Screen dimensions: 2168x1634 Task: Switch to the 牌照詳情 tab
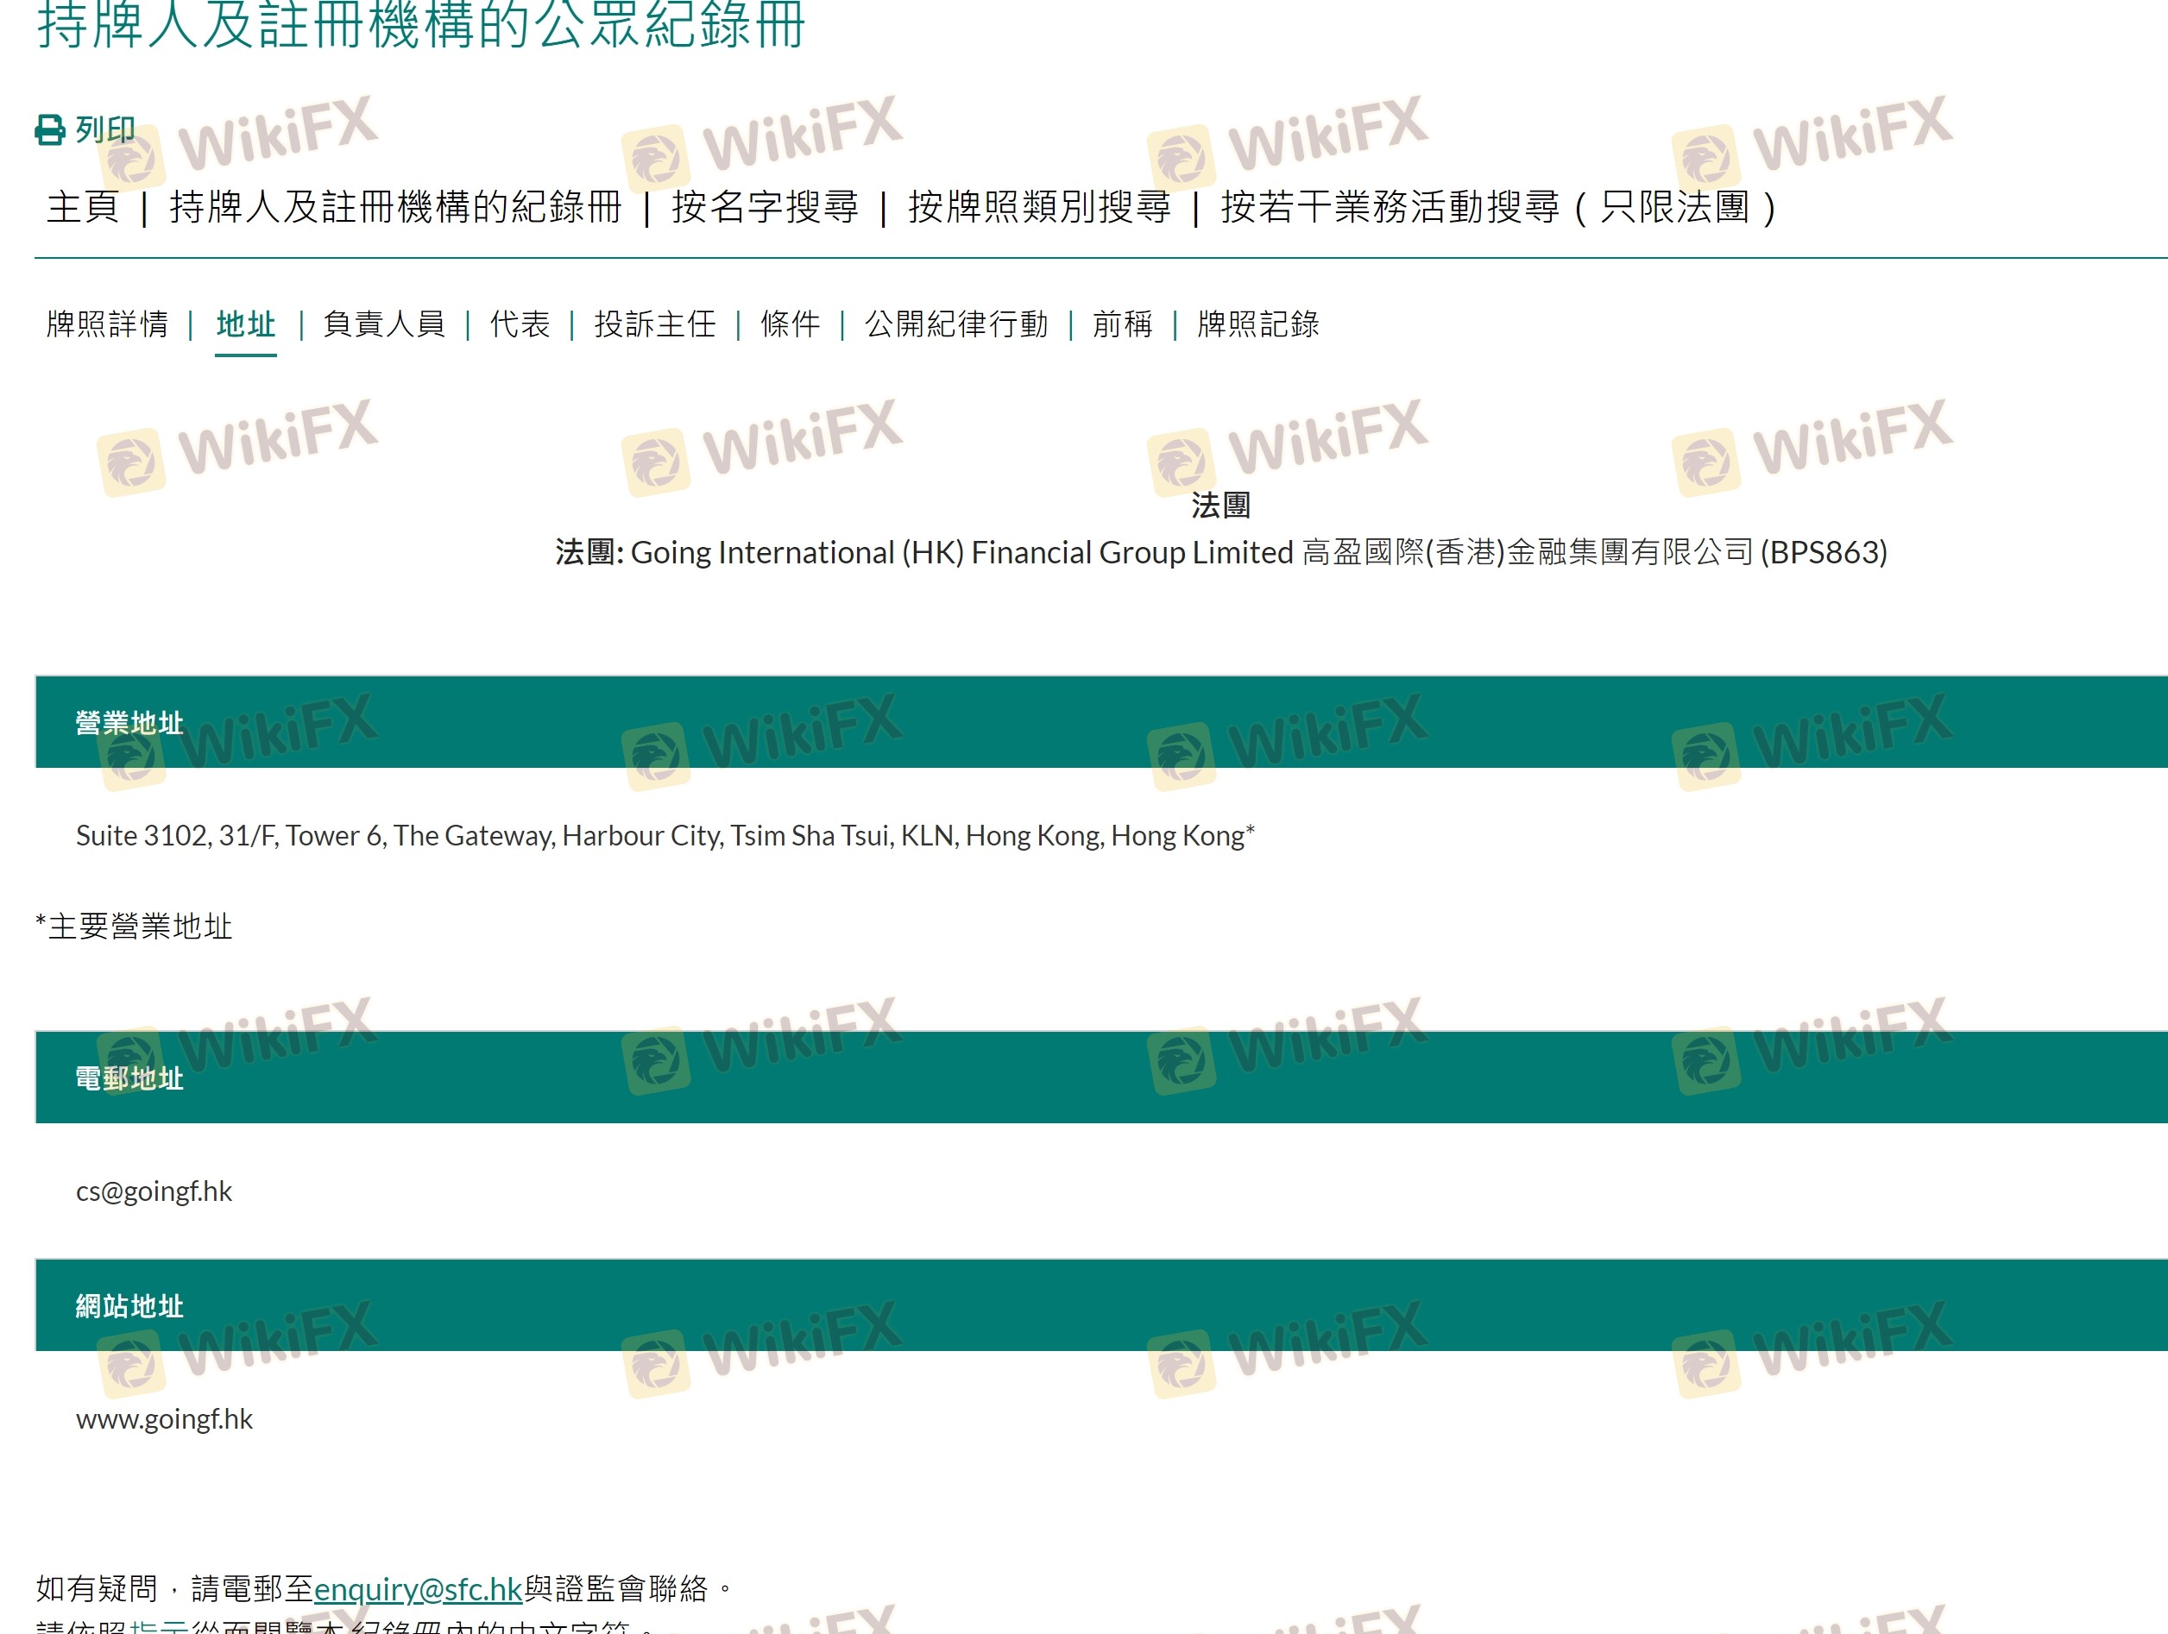coord(108,324)
